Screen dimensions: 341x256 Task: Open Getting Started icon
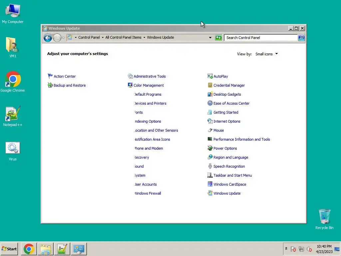(210, 112)
